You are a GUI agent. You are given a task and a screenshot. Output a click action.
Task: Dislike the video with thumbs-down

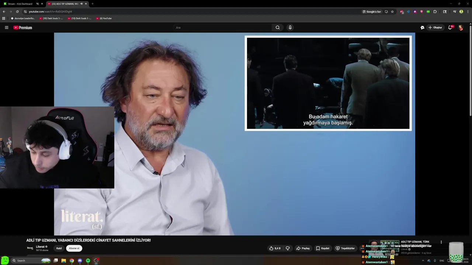tap(288, 248)
